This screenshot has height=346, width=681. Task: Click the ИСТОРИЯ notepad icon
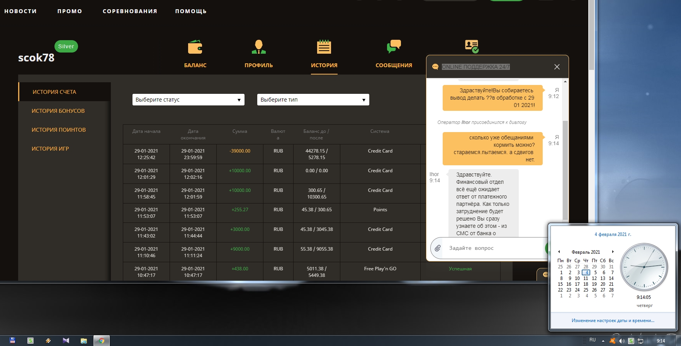click(x=324, y=47)
